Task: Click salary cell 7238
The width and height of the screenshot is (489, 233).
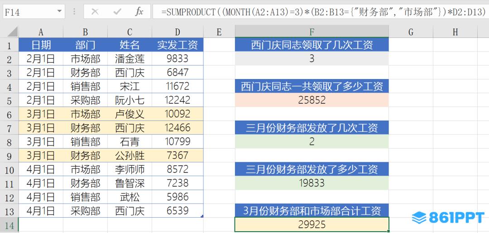Action: coord(177,183)
